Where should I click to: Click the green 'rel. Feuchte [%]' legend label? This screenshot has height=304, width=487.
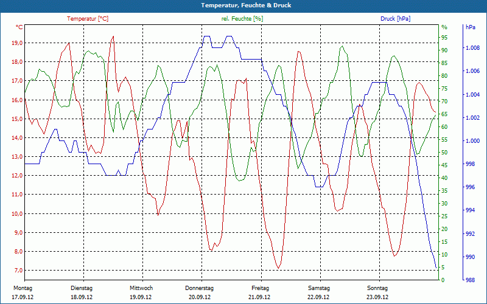click(242, 19)
